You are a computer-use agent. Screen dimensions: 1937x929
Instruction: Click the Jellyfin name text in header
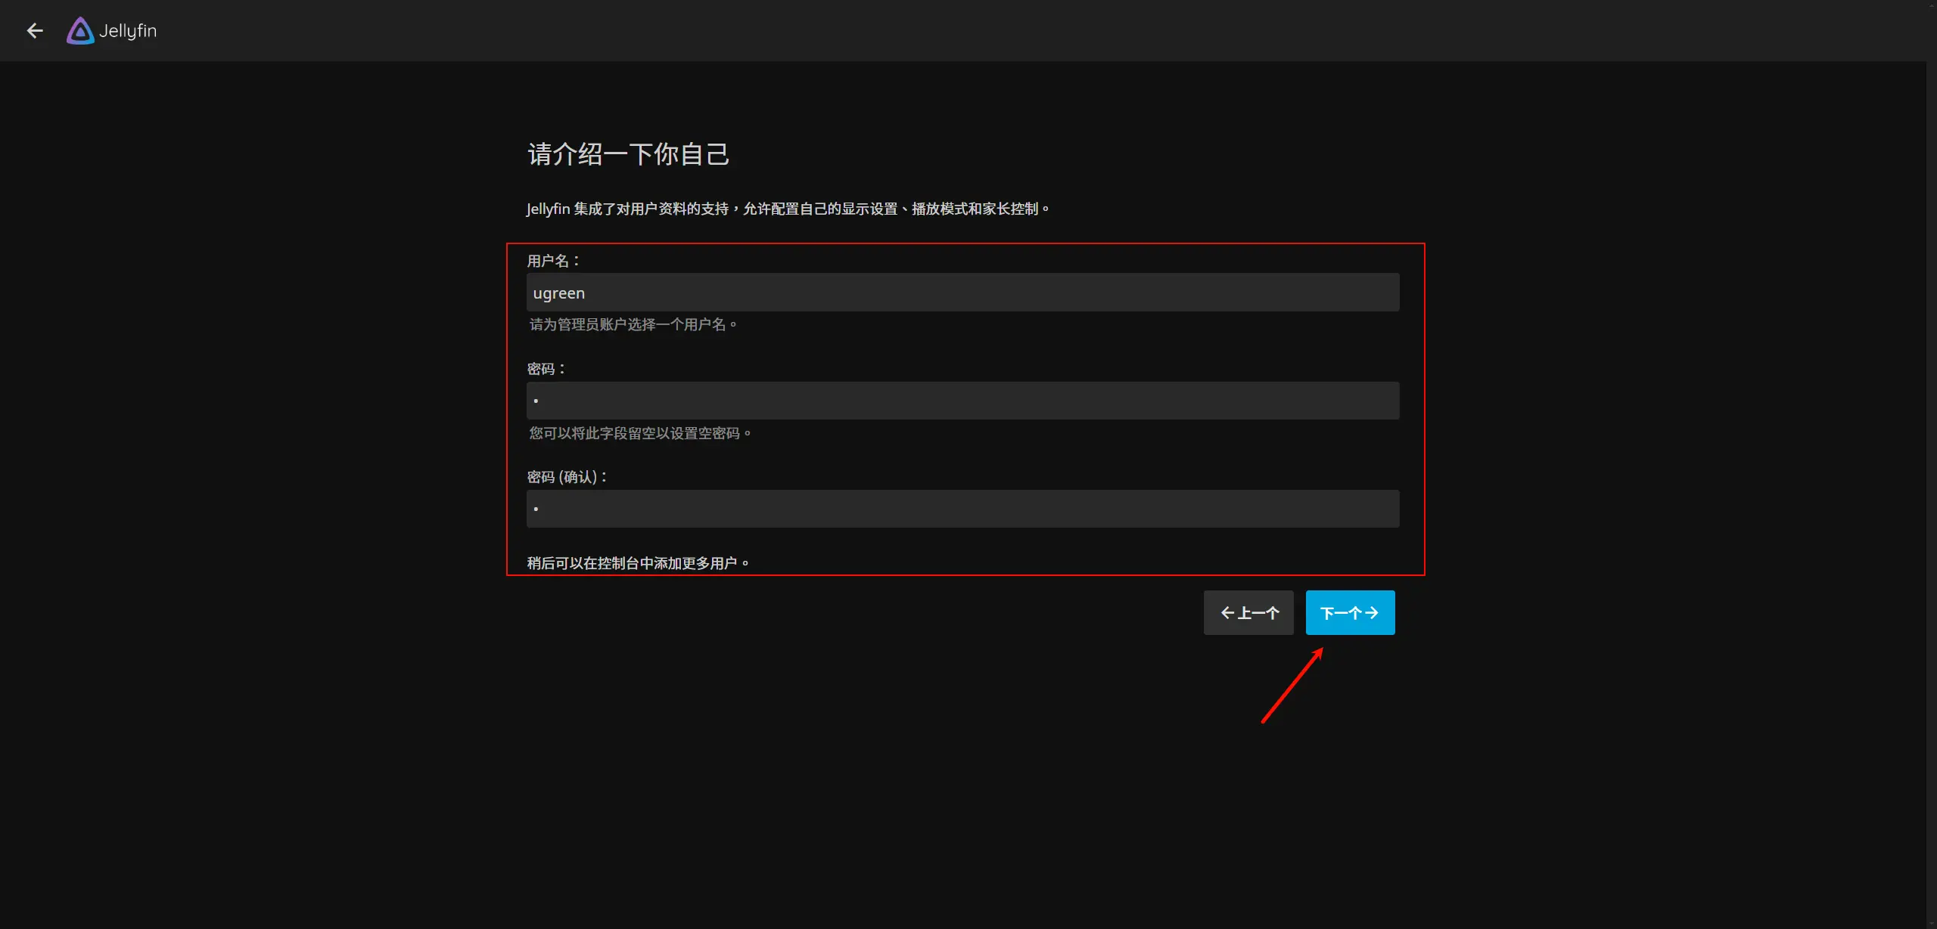128,31
